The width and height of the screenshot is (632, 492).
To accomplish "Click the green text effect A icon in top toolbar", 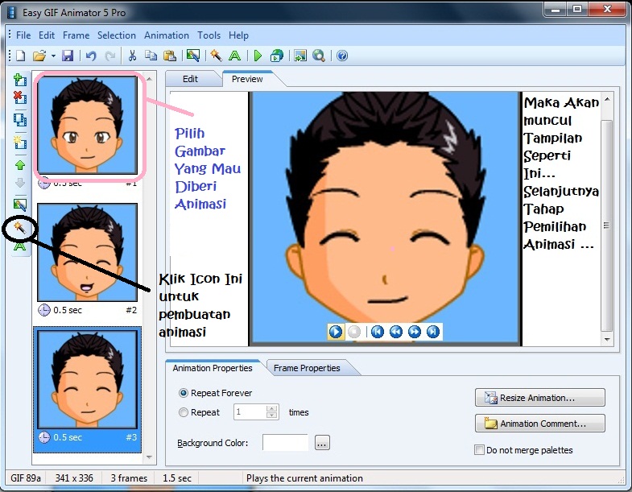I will pos(234,56).
